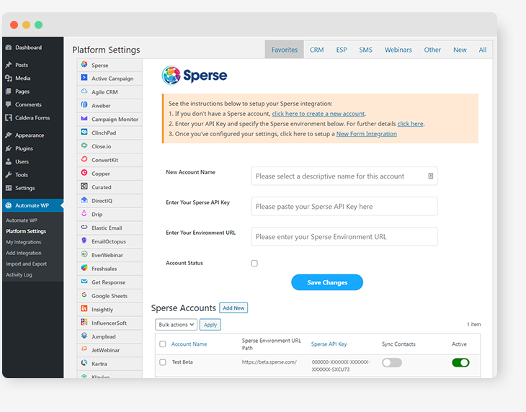Click the ClinchPad icon
This screenshot has width=526, height=412.
pyautogui.click(x=84, y=132)
